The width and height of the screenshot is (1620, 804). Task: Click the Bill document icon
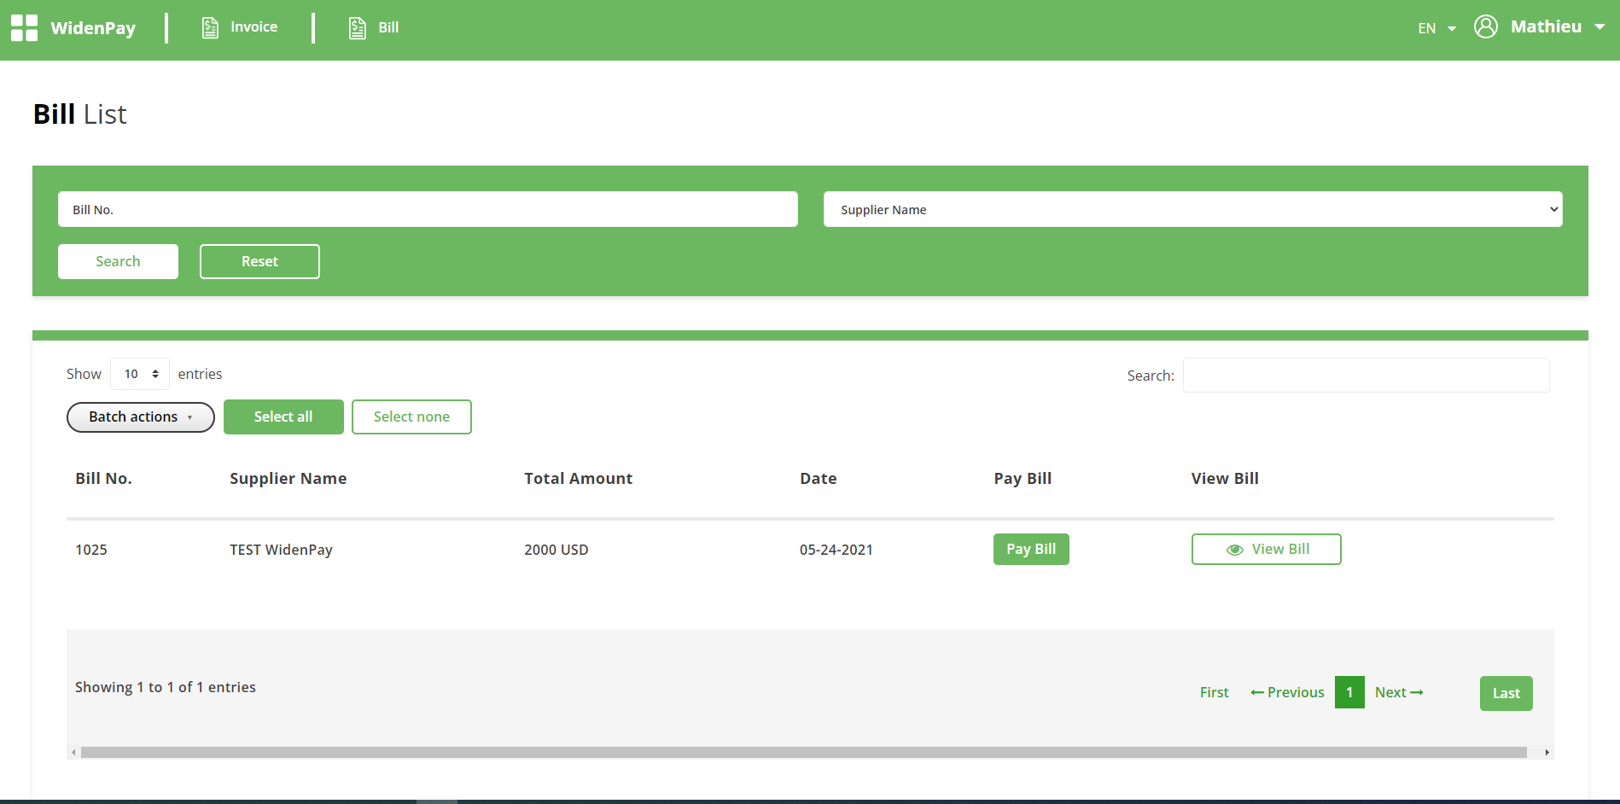point(357,26)
